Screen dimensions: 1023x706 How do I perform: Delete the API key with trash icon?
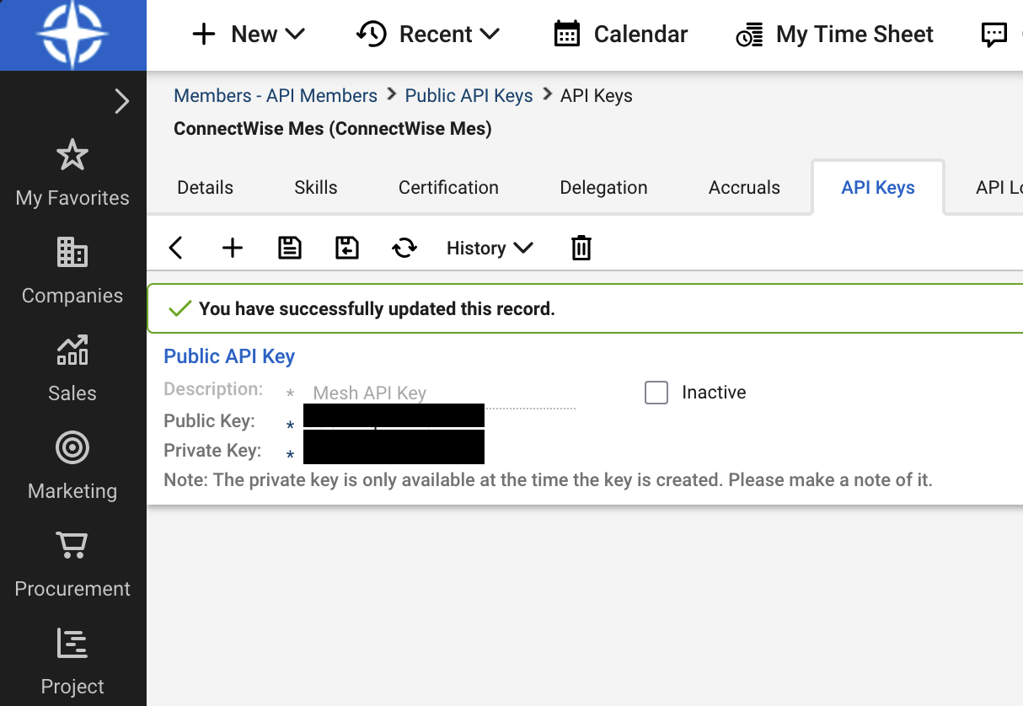point(581,248)
